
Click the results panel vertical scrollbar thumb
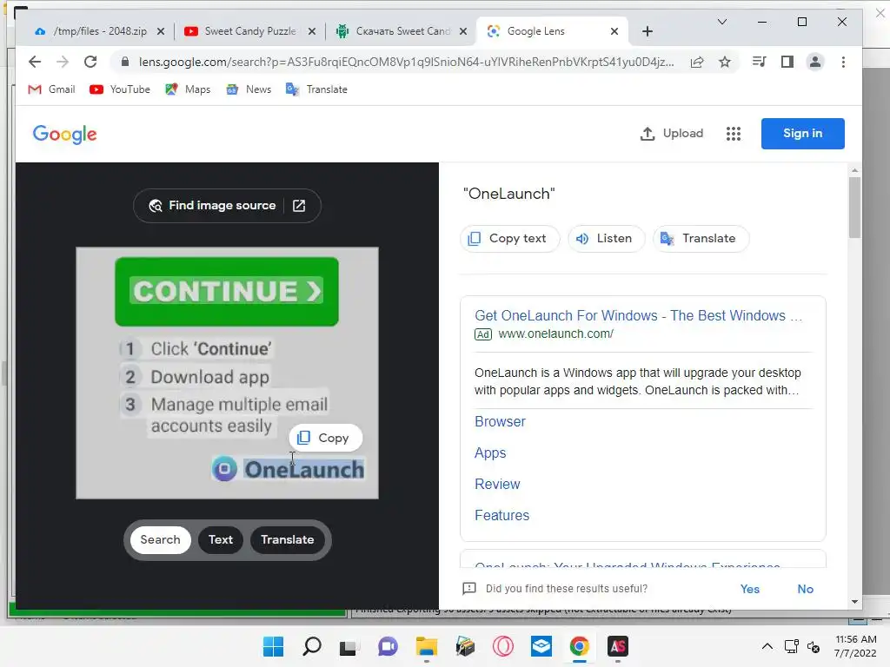click(x=855, y=208)
